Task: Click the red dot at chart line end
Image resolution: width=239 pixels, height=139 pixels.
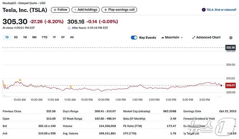Action: (x=221, y=85)
